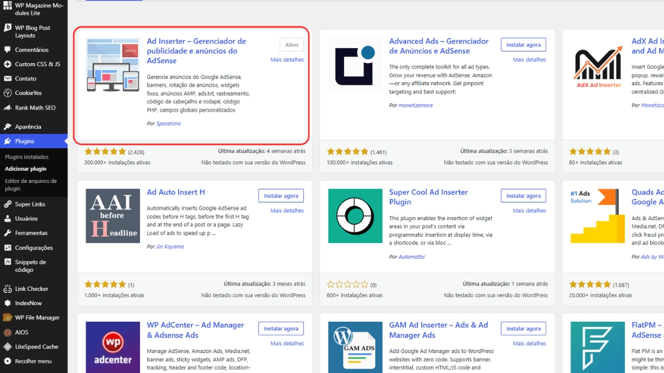Open GAM Ad Inserter title link

(x=438, y=330)
